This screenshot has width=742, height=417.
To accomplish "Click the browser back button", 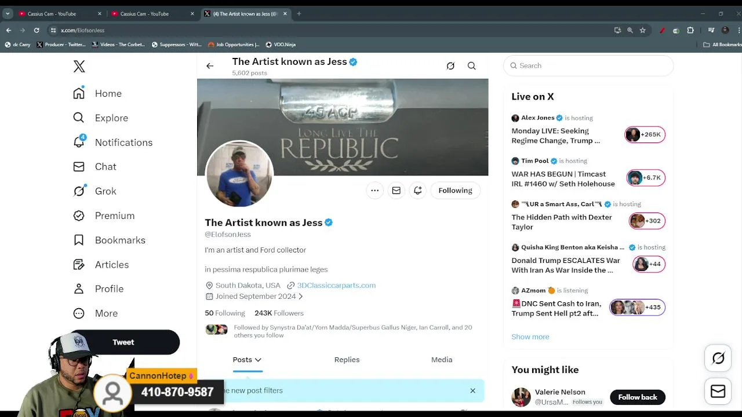I will point(9,30).
